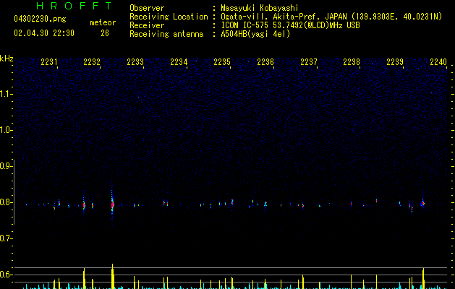Click the 2237 time marker
This screenshot has height=289, width=455.
309,62
